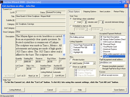130x97 pixels.
Task: Click the Ship + Ins. field
Action: pyautogui.click(x=31, y=69)
